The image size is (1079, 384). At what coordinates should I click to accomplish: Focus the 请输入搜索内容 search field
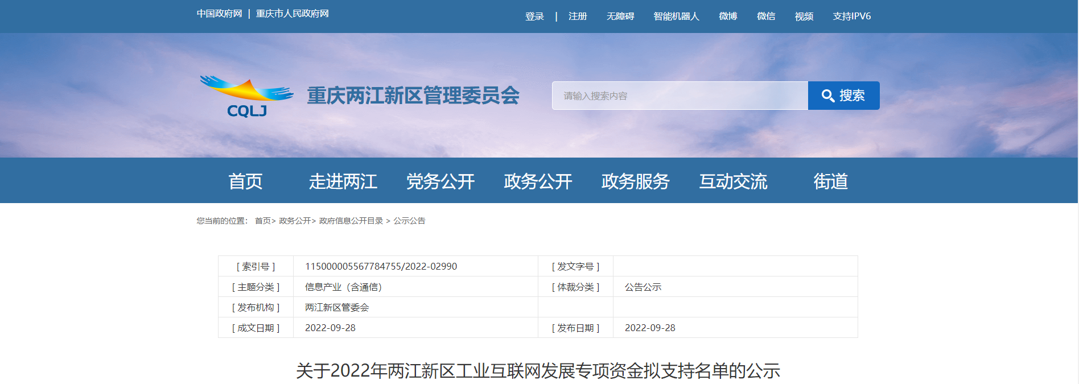(x=679, y=96)
